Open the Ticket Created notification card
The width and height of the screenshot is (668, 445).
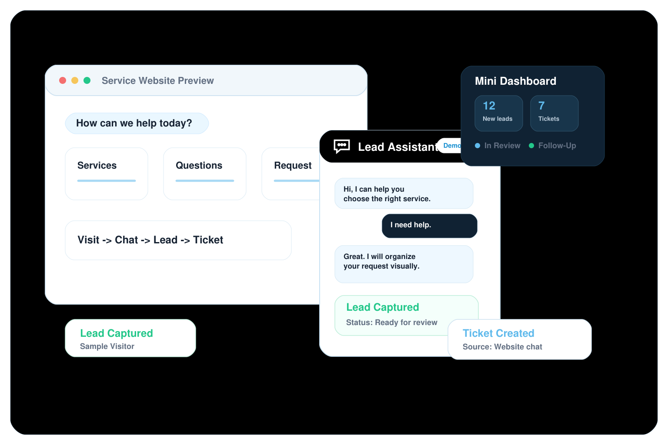click(x=520, y=339)
